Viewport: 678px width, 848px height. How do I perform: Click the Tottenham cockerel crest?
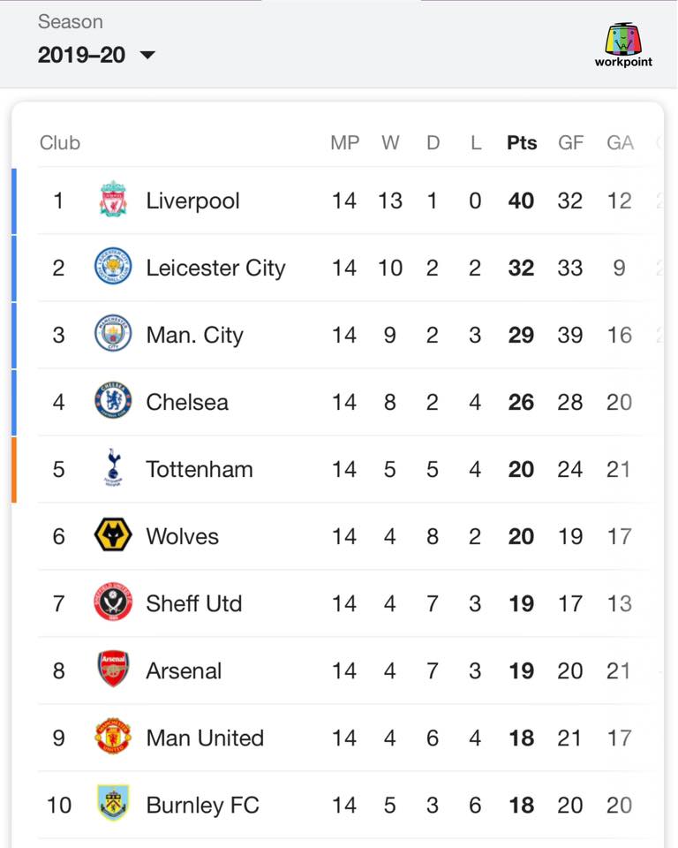point(113,468)
